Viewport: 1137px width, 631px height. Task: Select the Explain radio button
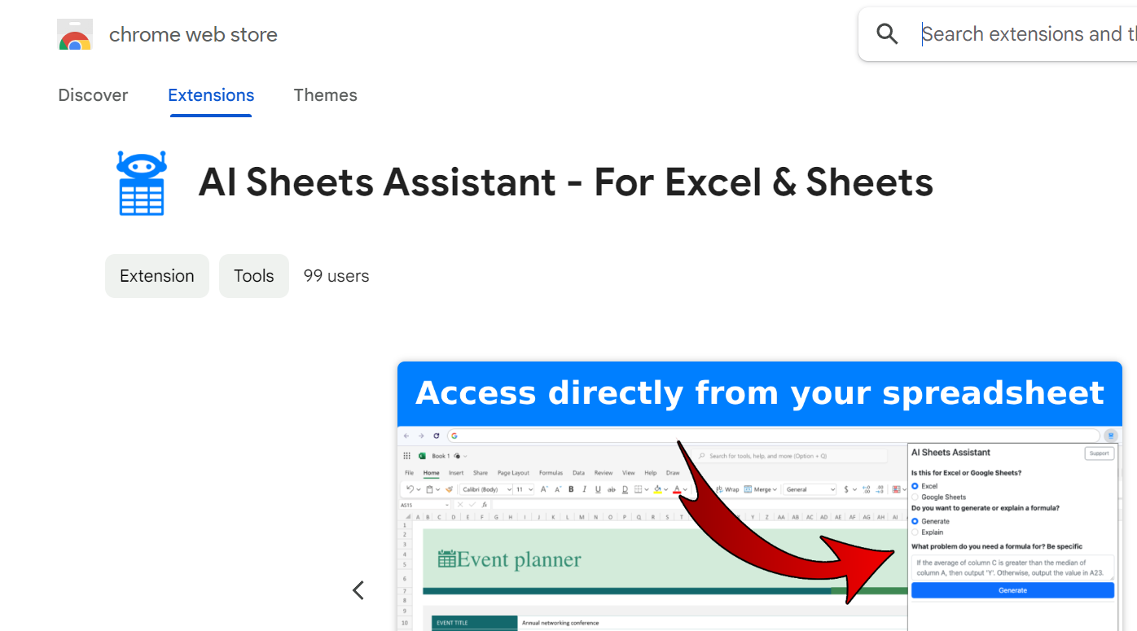coord(915,532)
